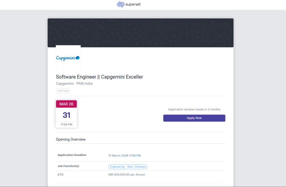Click the Engineering - Web / Software tag

coord(128,167)
